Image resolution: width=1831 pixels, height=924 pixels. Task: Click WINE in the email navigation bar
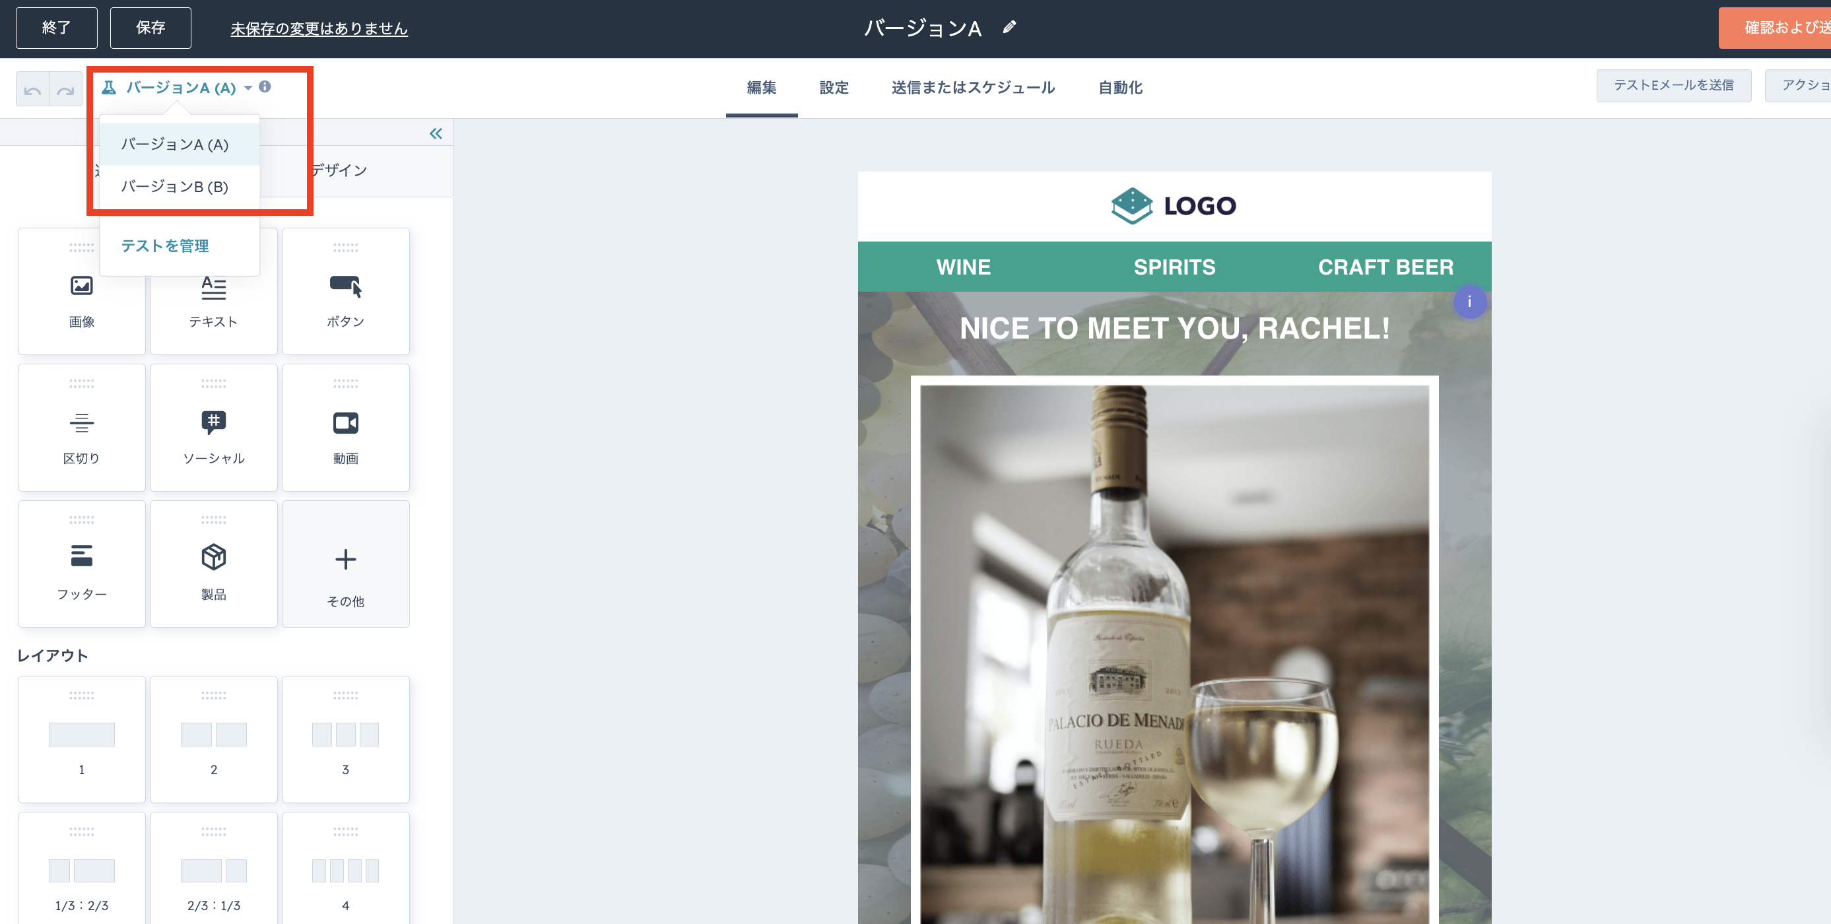pyautogui.click(x=963, y=267)
